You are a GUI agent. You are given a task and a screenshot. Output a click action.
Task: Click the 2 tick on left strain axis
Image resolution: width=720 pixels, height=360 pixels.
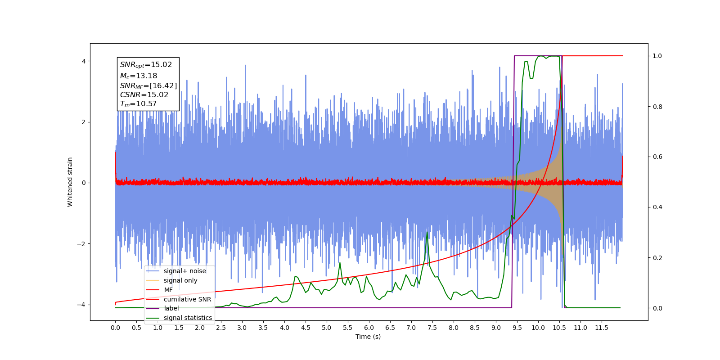pos(84,122)
